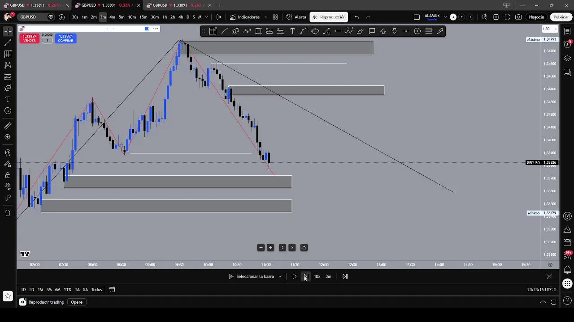Toggle price scale settings gear at axis corner
Screen dimensions: 574x322
pos(550,265)
